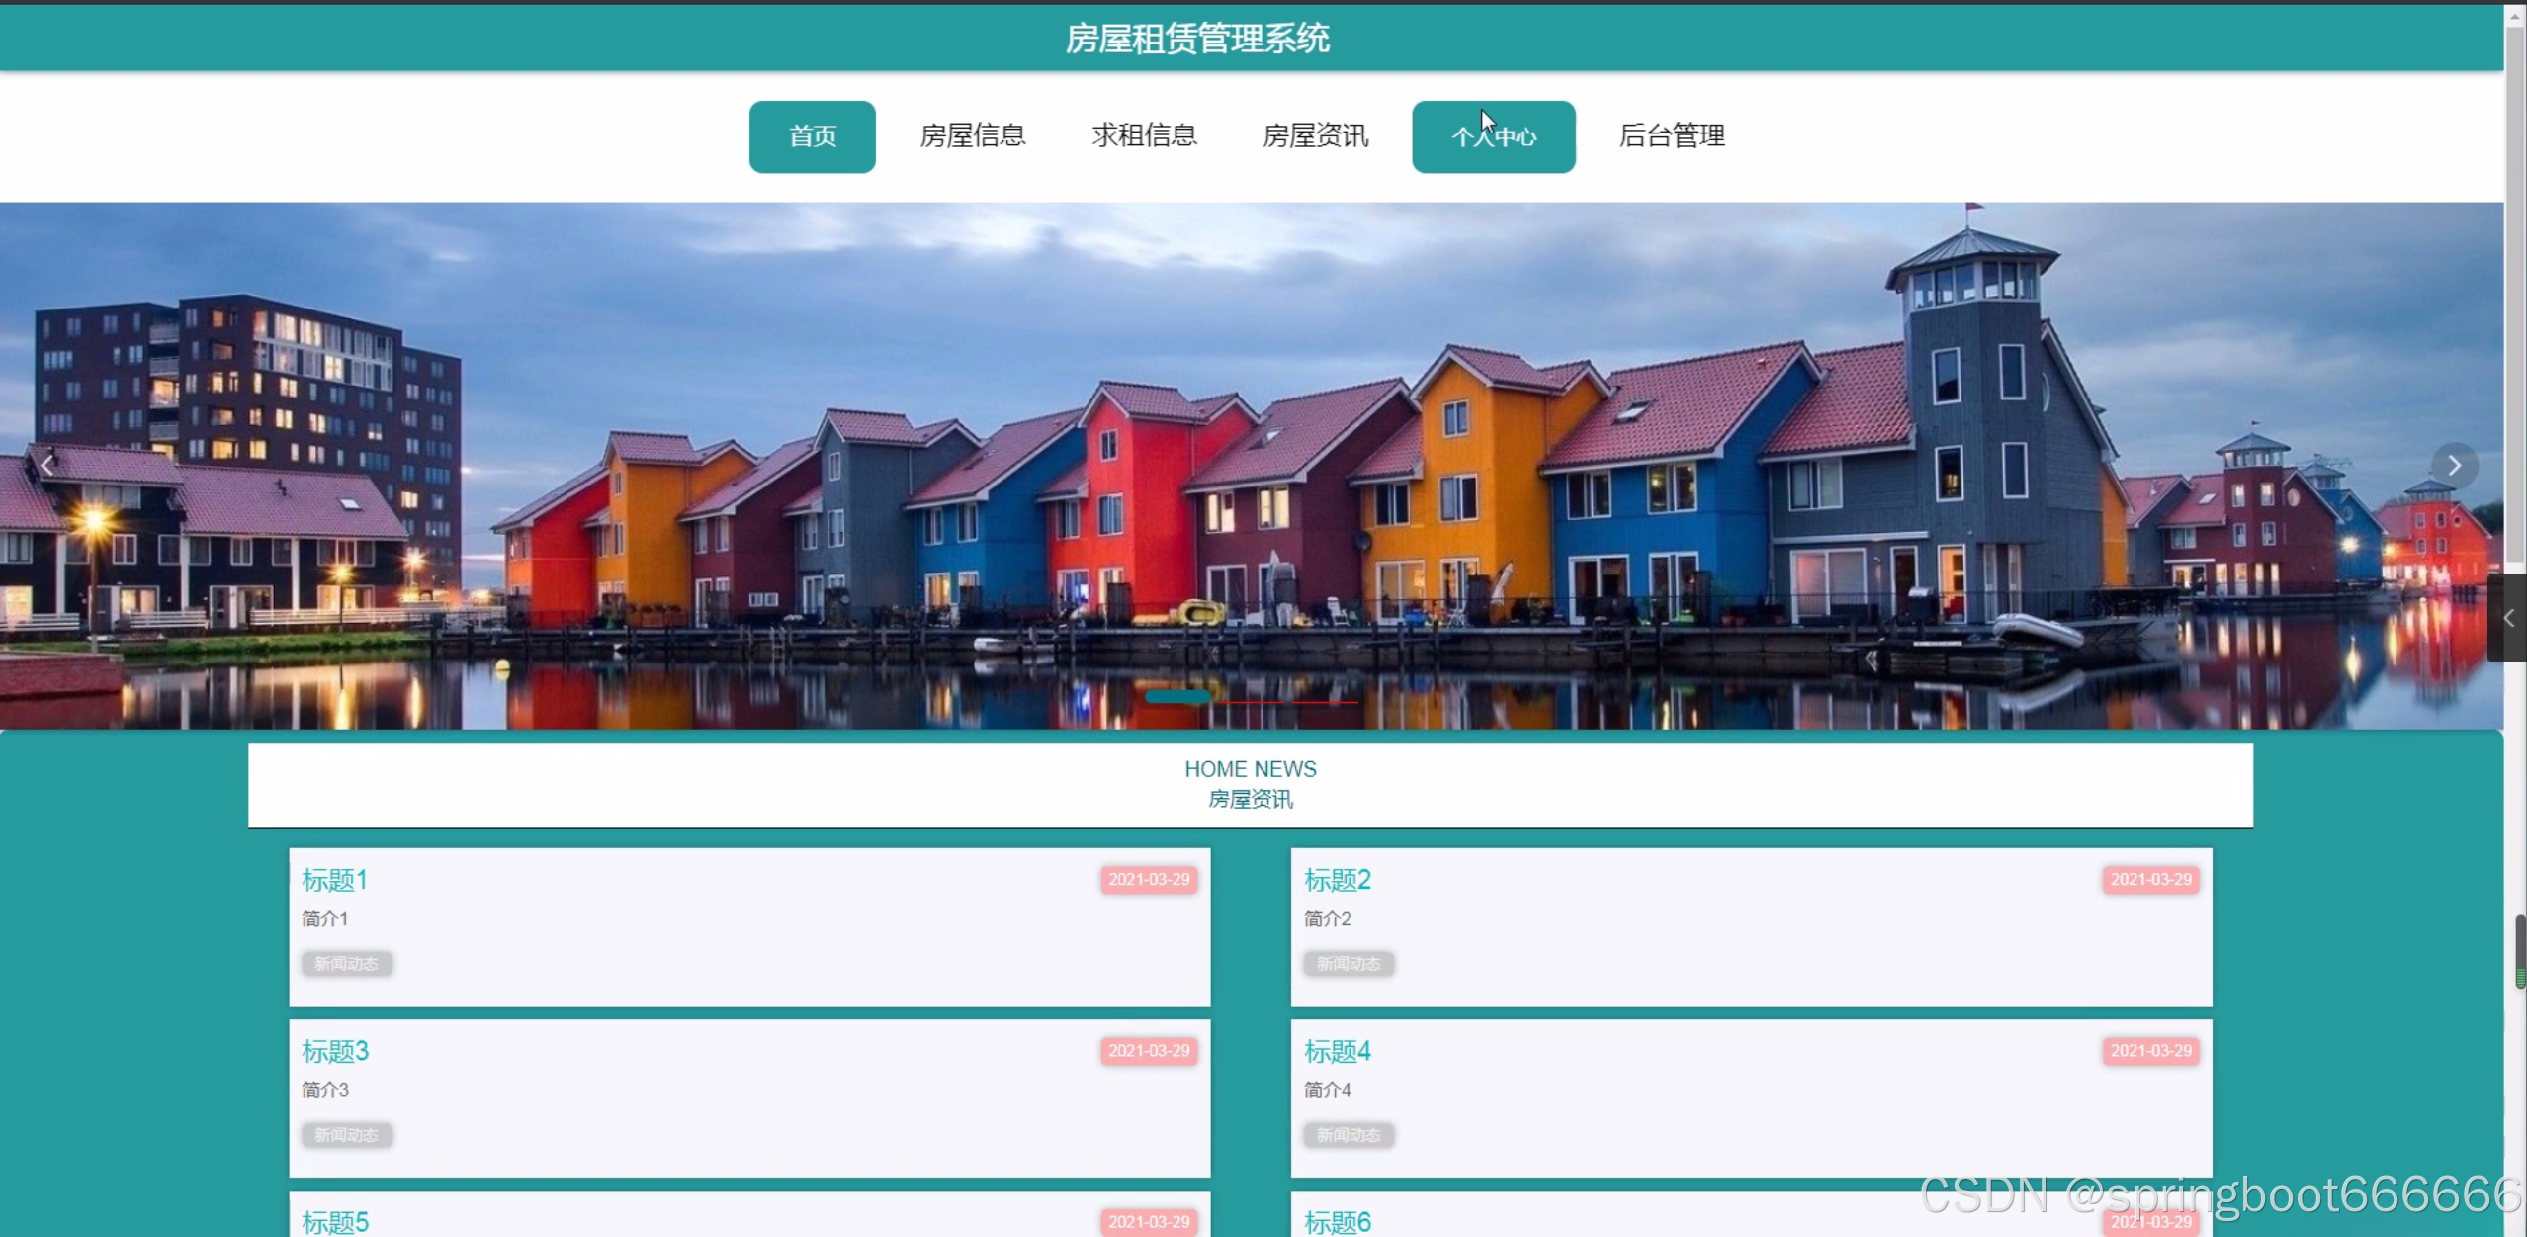
Task: Click 新闻动态 tag under 简介1
Action: pos(346,964)
